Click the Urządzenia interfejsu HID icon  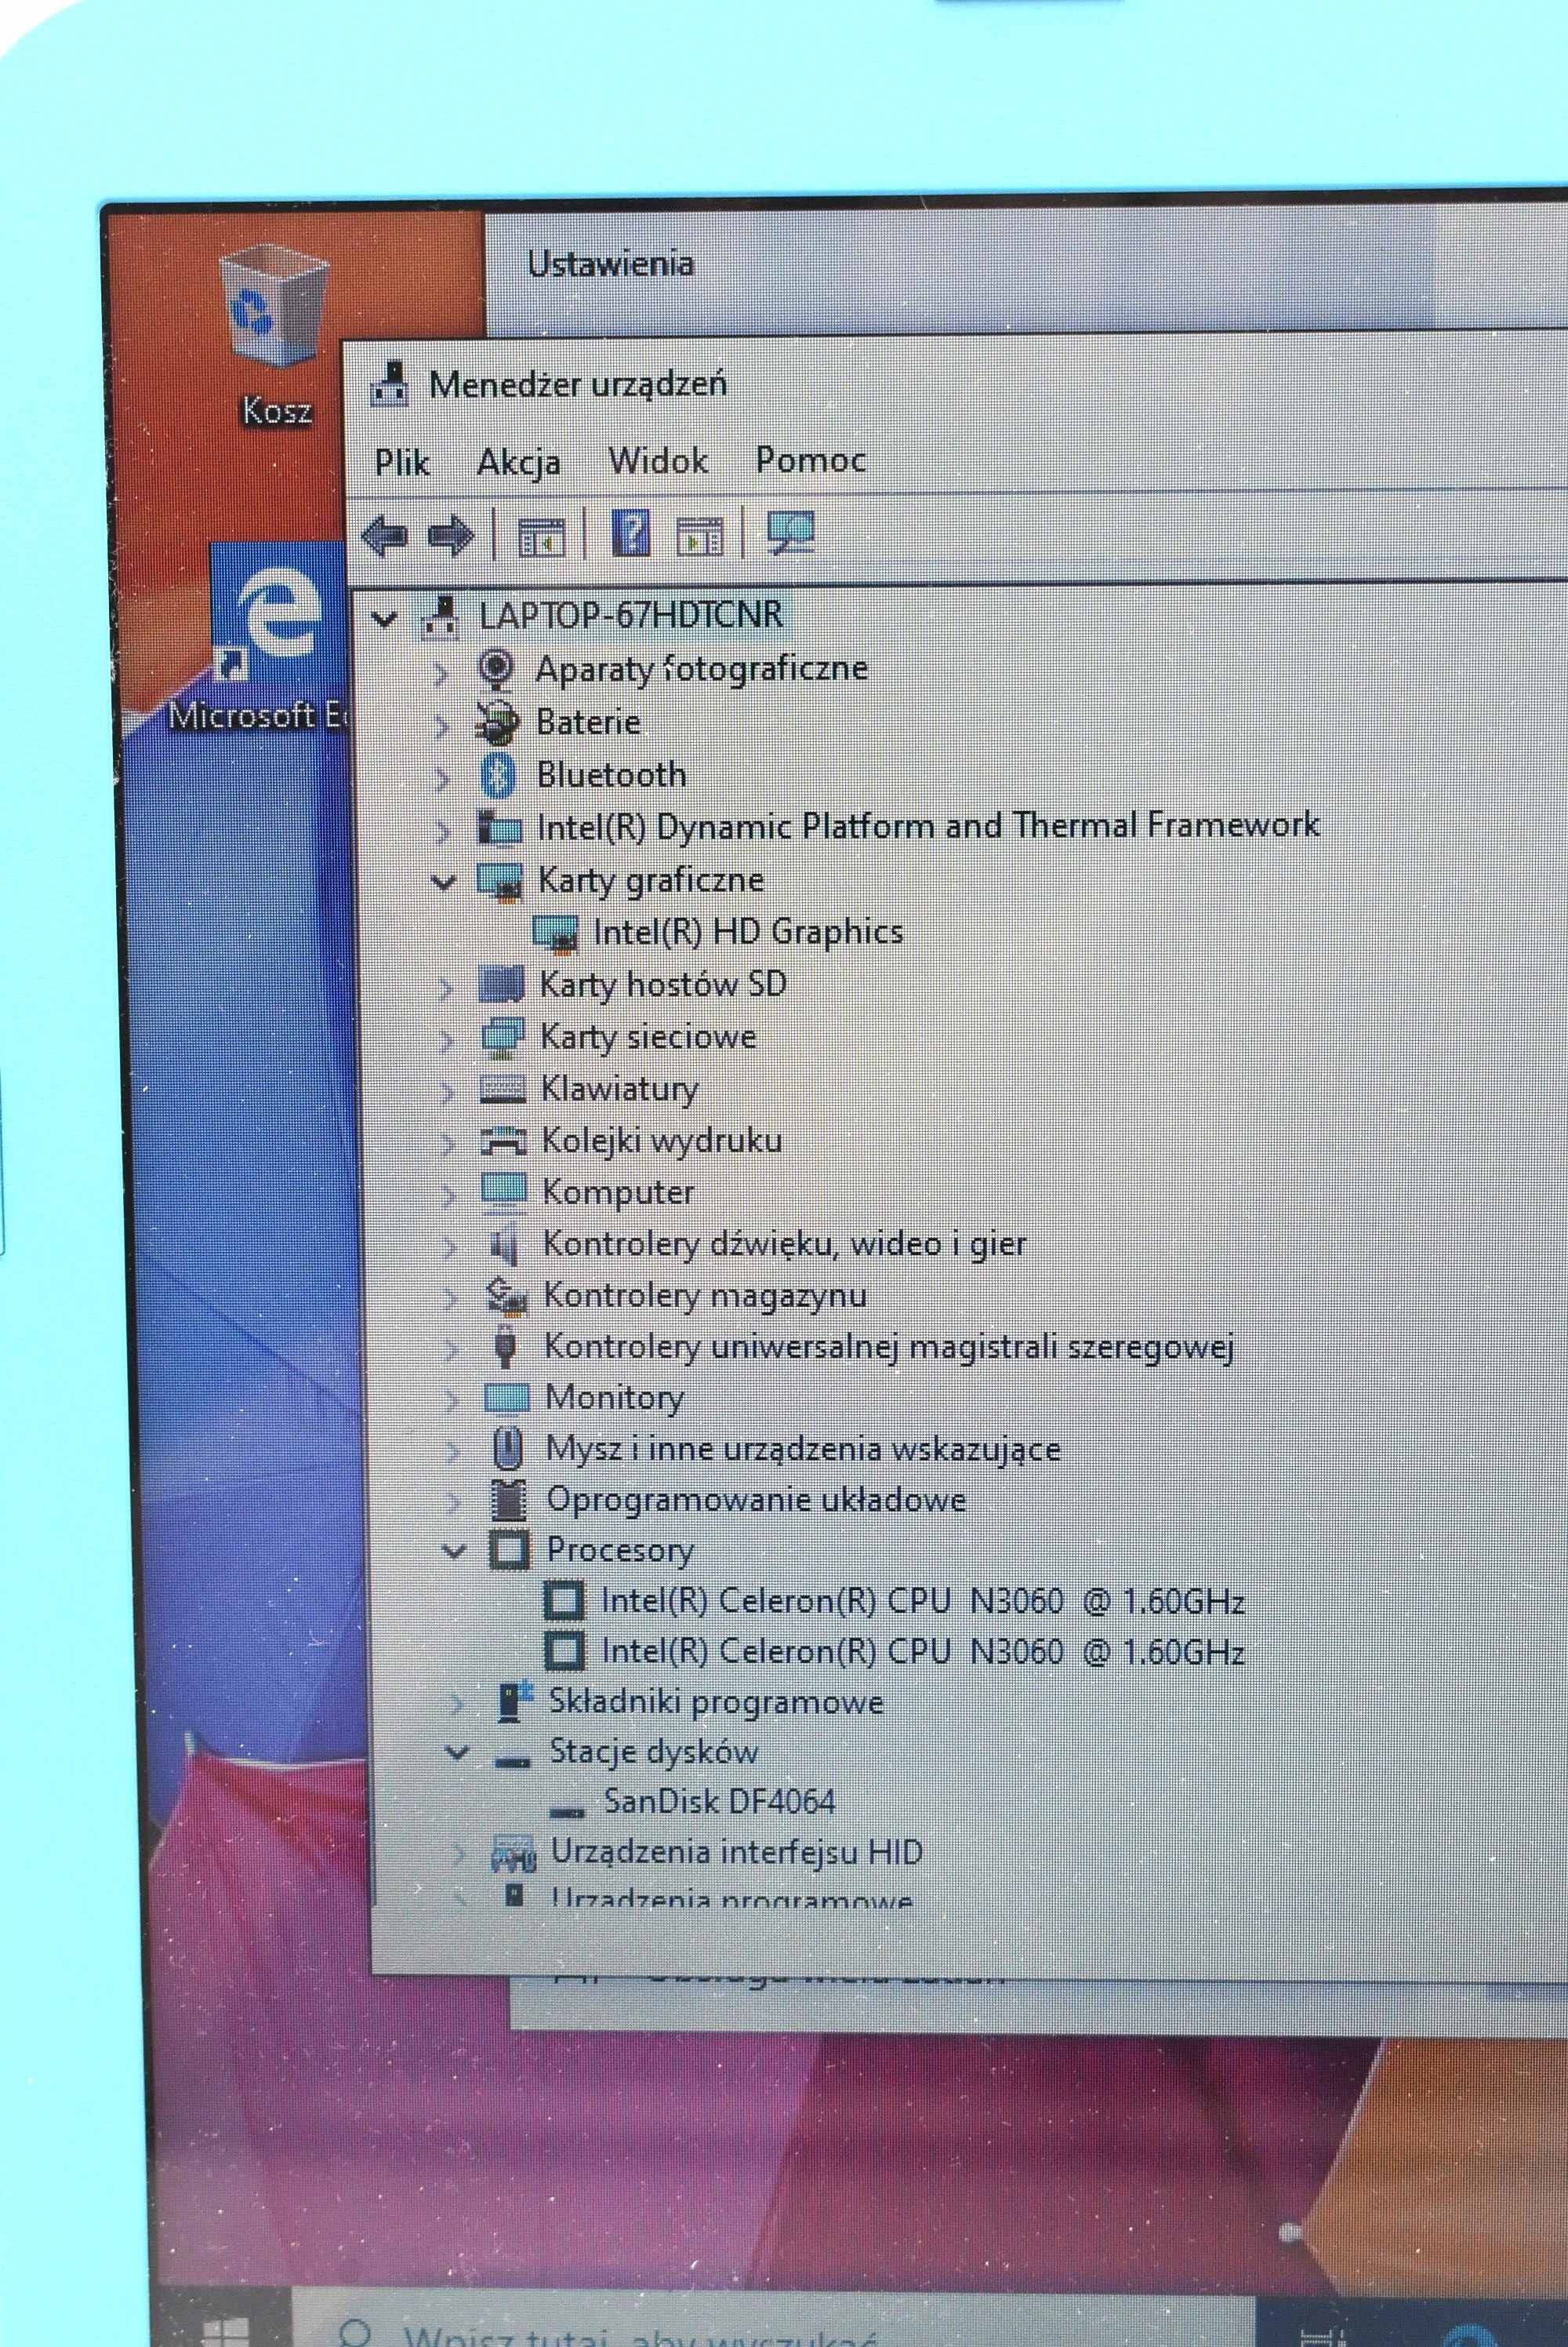514,1853
